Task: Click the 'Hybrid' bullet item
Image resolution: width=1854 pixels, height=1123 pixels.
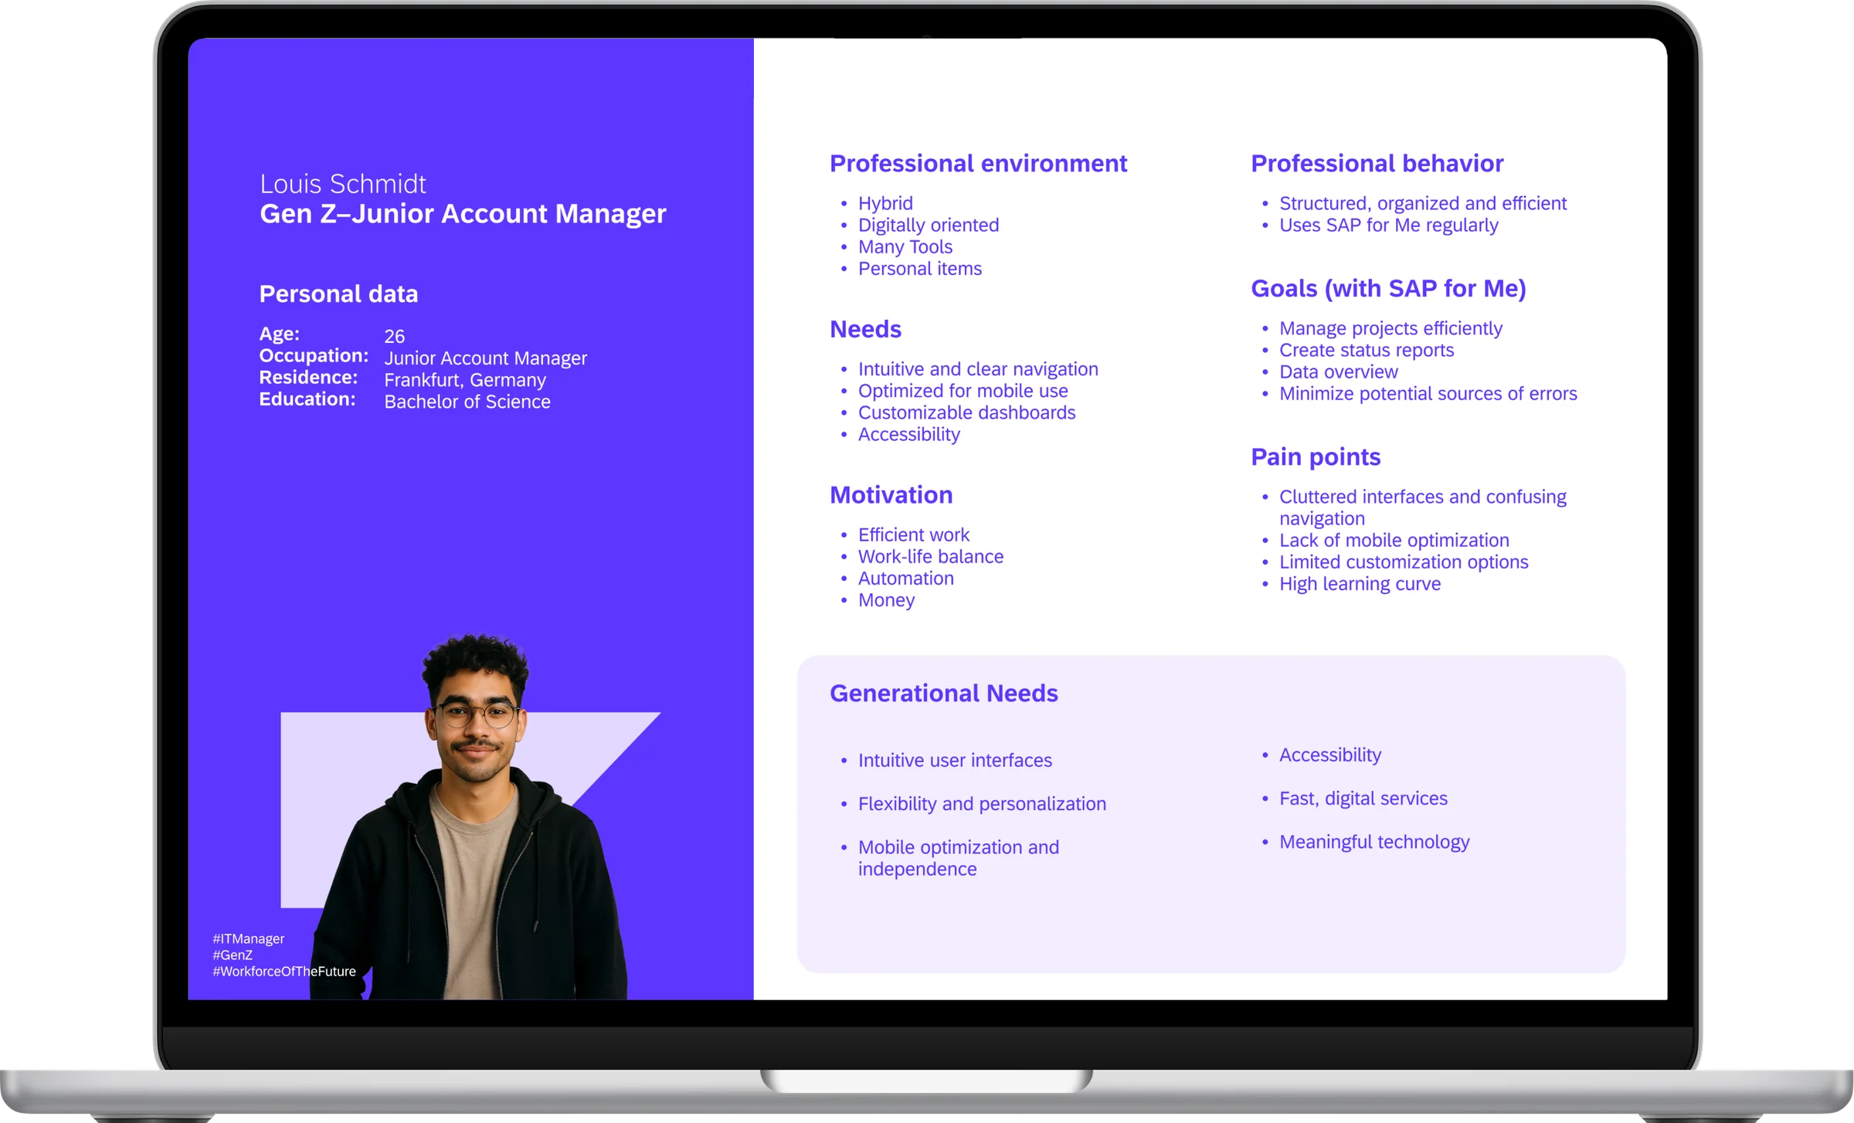Action: pos(885,203)
